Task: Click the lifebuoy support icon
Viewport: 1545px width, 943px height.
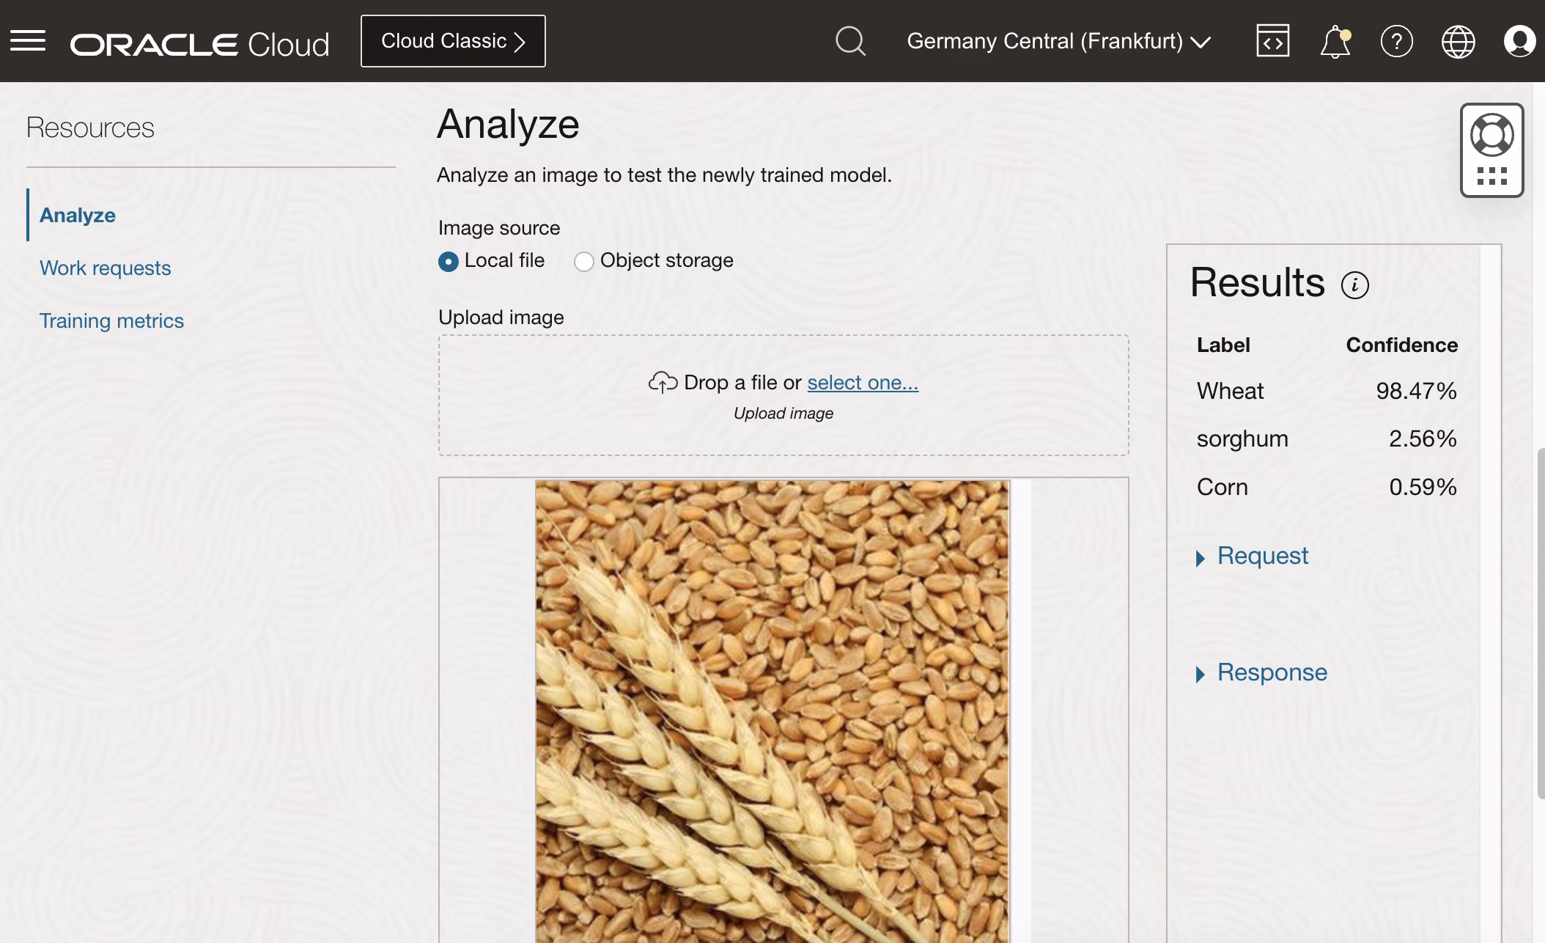Action: tap(1491, 135)
